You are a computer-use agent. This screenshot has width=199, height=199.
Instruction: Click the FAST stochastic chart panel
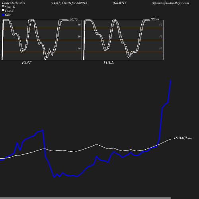[42, 40]
